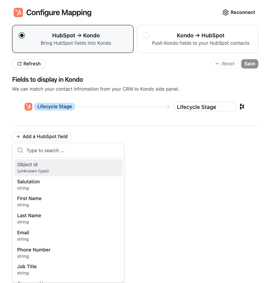Click the Kondo logo icon beside Lifecycle Stage field
The height and width of the screenshot is (283, 270).
tap(242, 107)
